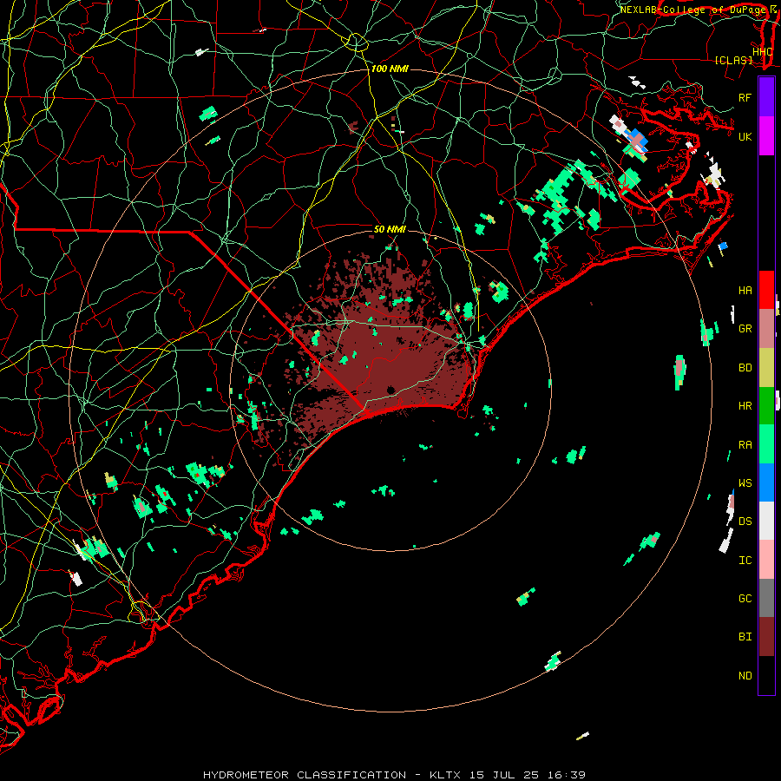Click the DS legend label
Image resolution: width=781 pixels, height=781 pixels.
click(745, 521)
